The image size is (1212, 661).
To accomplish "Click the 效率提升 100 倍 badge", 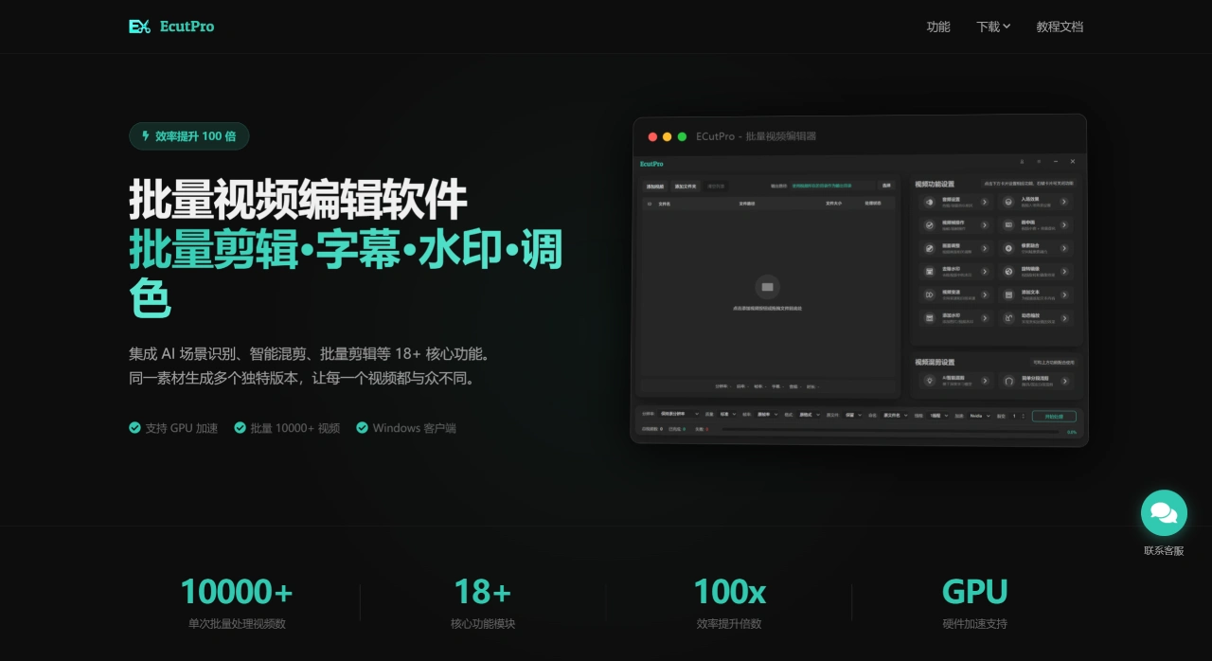I will (189, 135).
